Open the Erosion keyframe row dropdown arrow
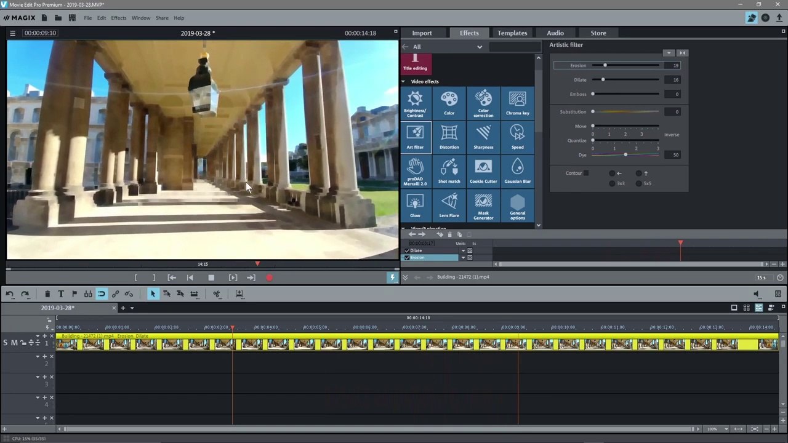This screenshot has width=788, height=443. [x=463, y=257]
